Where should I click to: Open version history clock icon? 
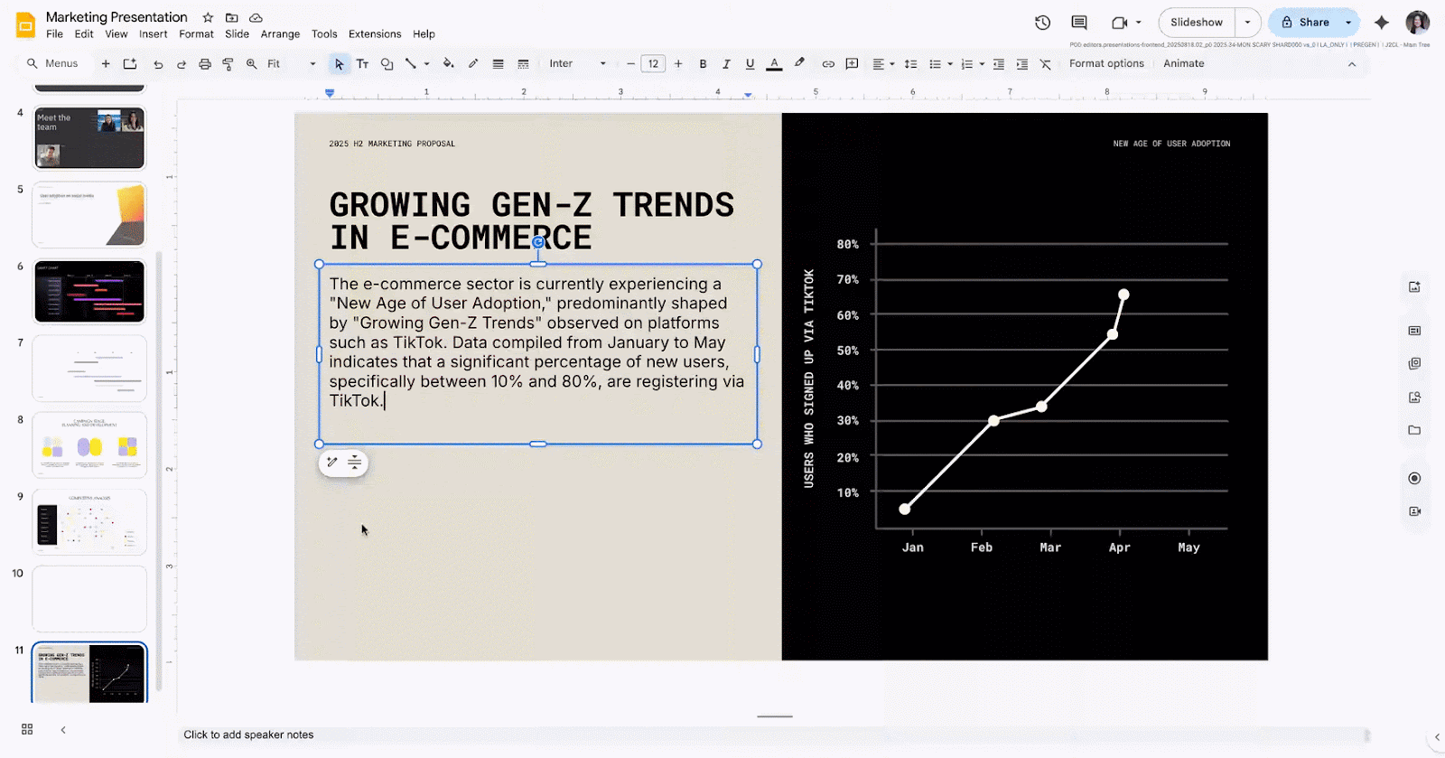click(x=1042, y=23)
